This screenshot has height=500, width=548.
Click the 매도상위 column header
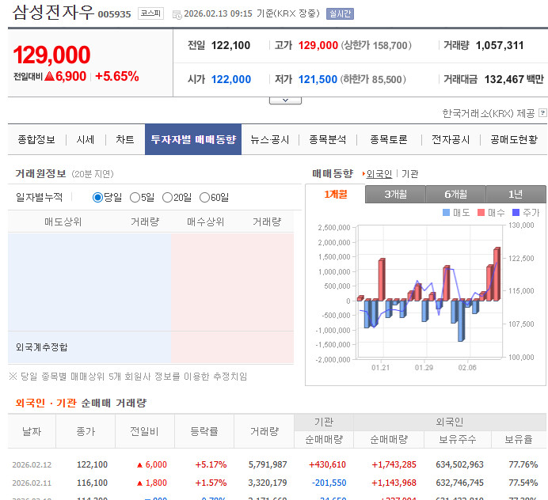[63, 222]
